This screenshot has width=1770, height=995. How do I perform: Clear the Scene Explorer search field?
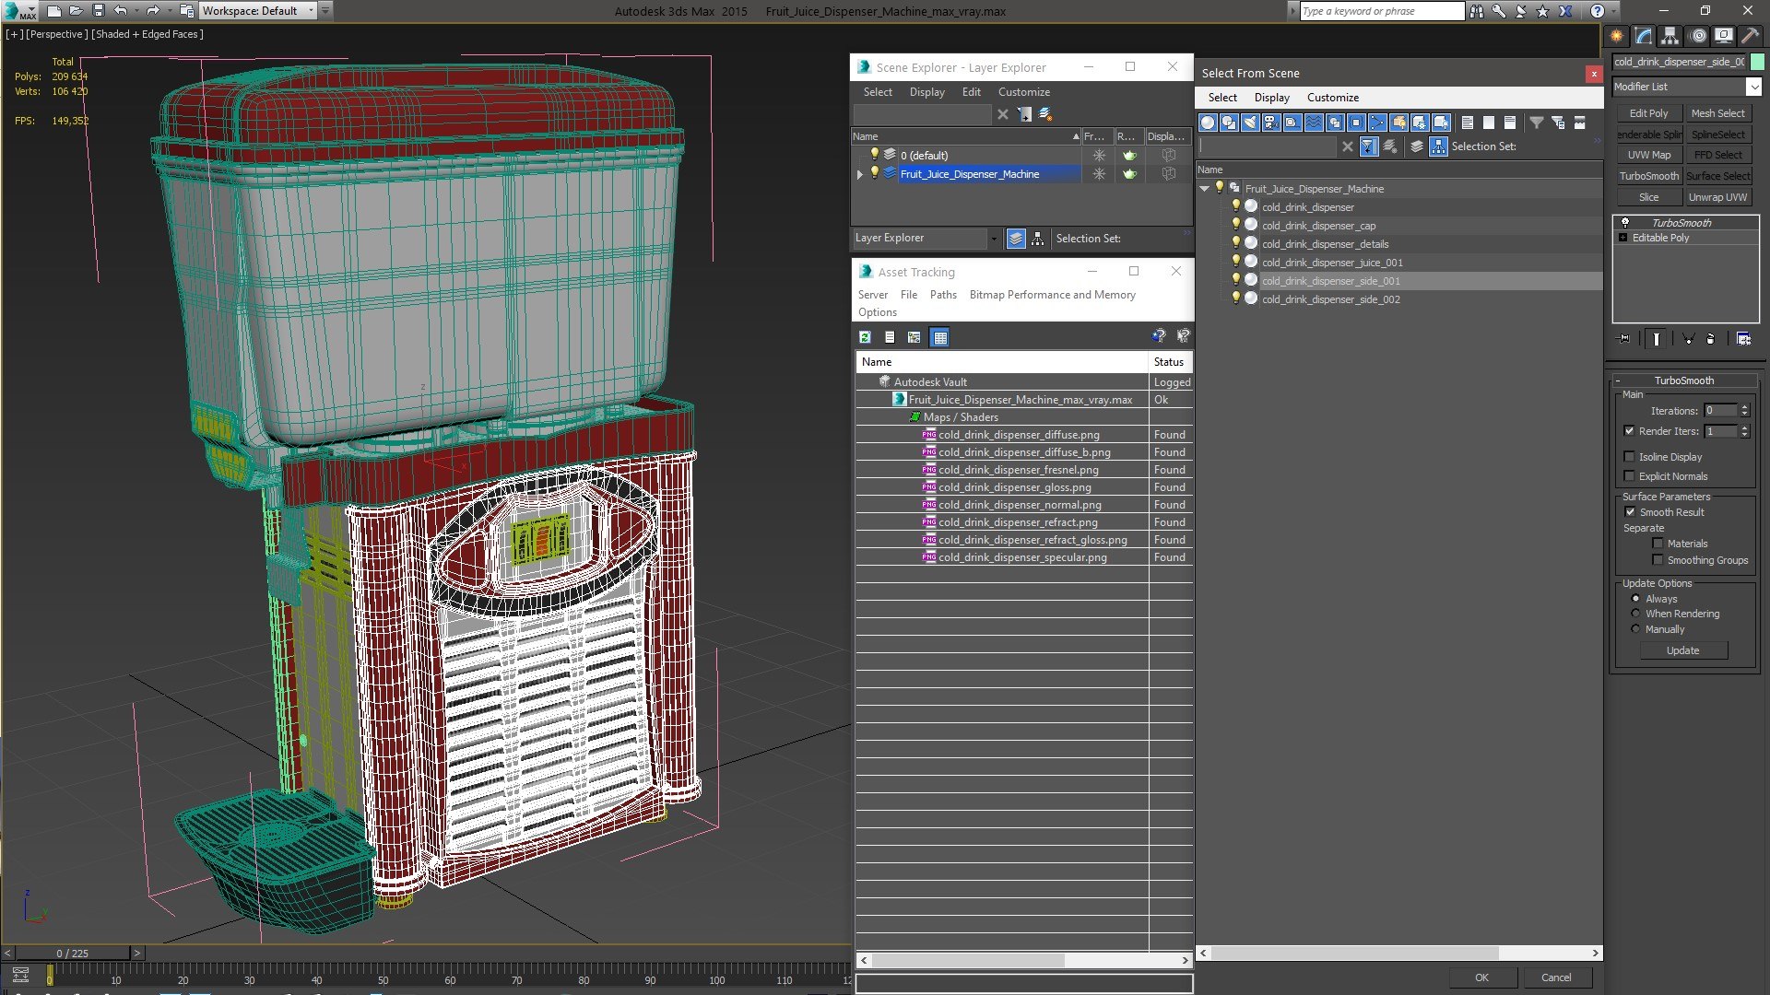pos(1003,114)
